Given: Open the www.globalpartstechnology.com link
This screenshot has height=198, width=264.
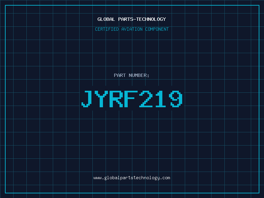Looking at the screenshot, I should point(132,178).
